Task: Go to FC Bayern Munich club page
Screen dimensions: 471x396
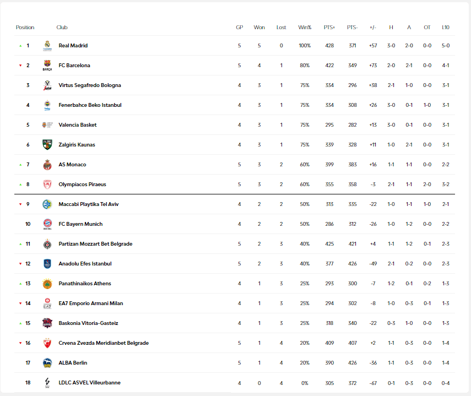Action: [80, 224]
